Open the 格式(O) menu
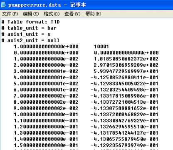The image size is (173, 150). coord(52,14)
